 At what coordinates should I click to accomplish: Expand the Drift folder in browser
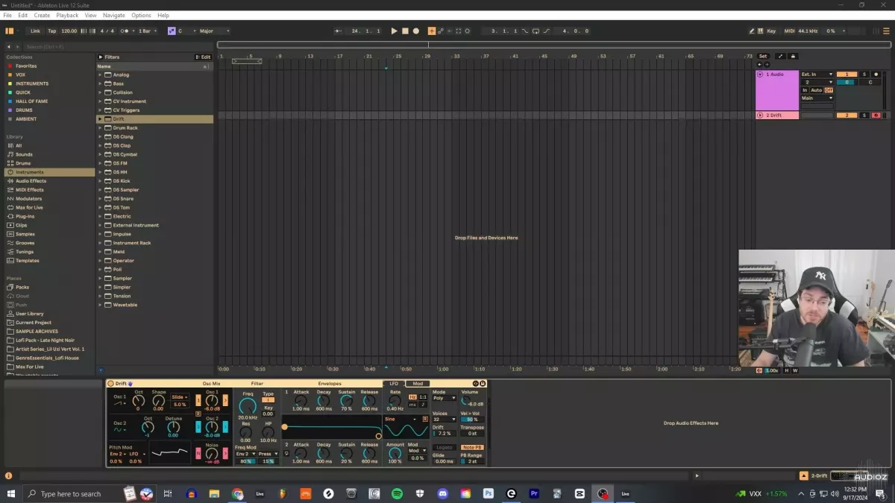point(100,119)
